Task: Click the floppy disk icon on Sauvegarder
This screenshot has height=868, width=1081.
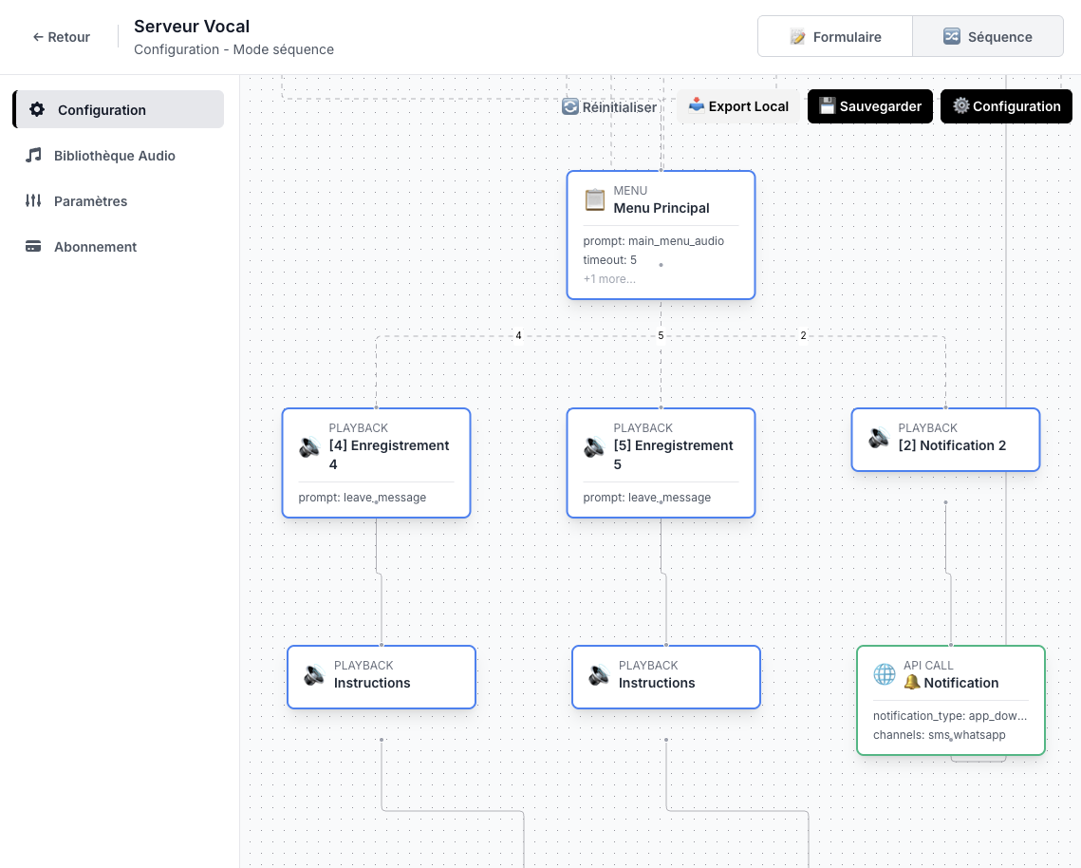Action: [828, 105]
